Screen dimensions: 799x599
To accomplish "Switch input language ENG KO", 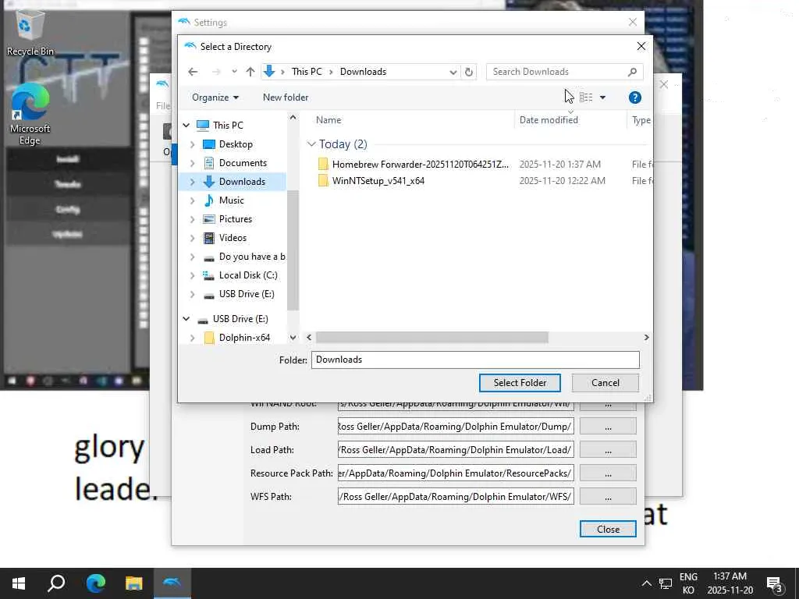I will click(x=688, y=583).
